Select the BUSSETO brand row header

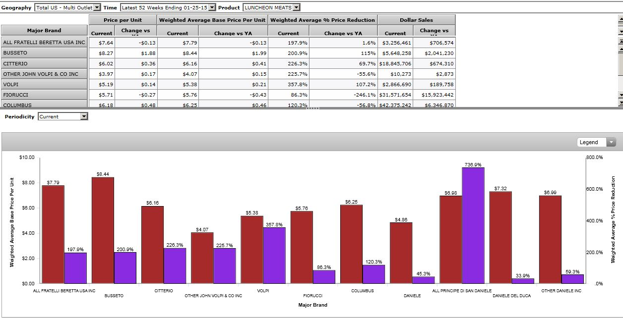tap(45, 53)
